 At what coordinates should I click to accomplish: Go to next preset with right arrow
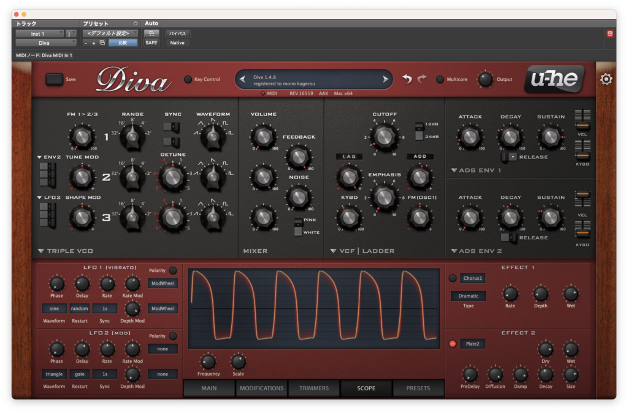[385, 79]
